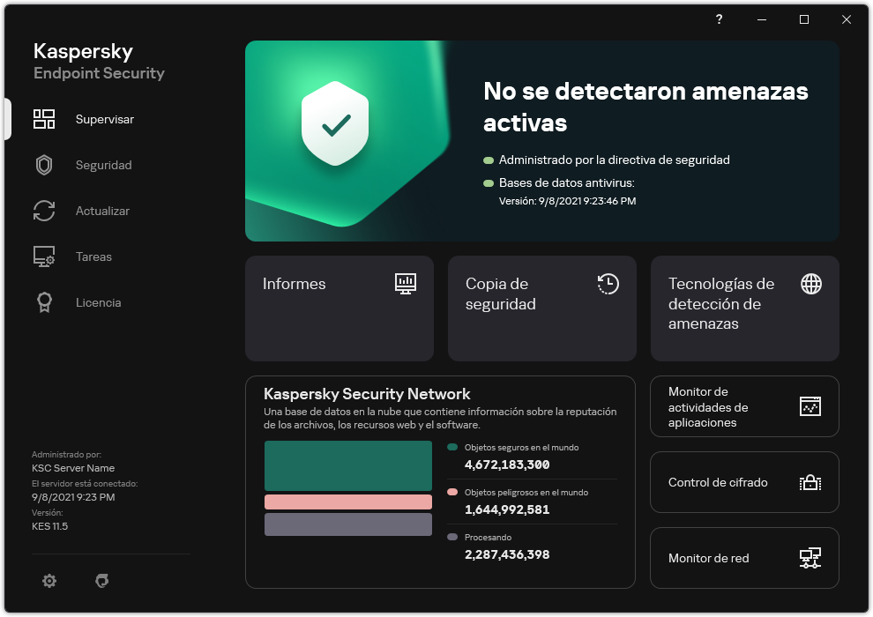
Task: Open the Control de cifrado button
Action: (x=744, y=482)
